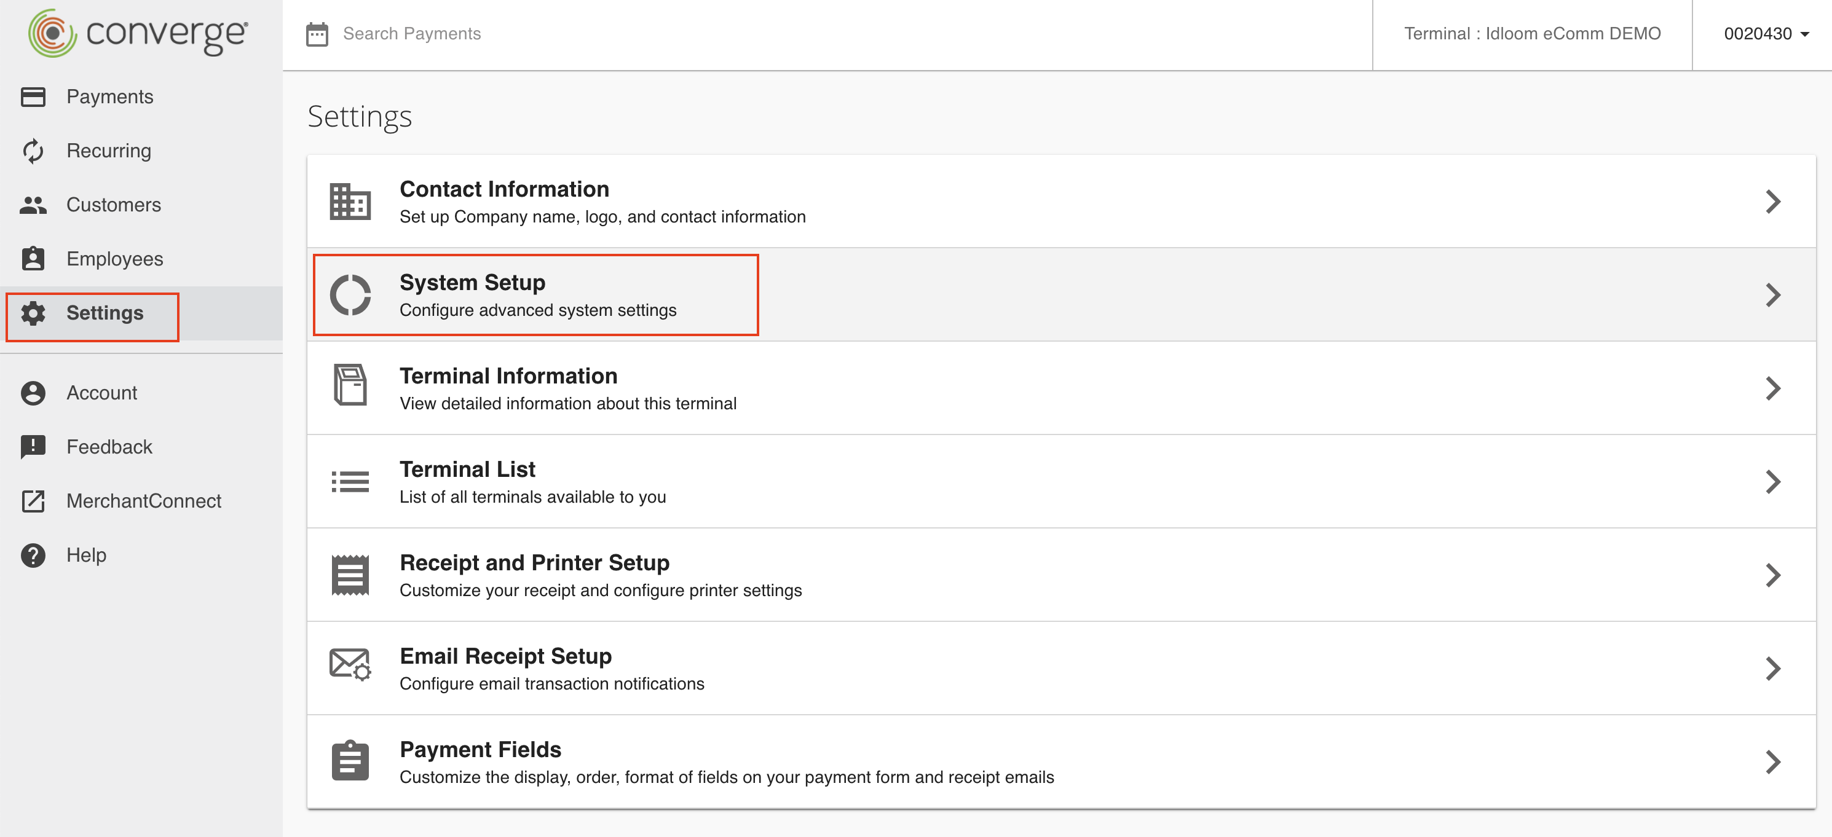Click the Contact Information building icon
The image size is (1832, 837).
350,202
